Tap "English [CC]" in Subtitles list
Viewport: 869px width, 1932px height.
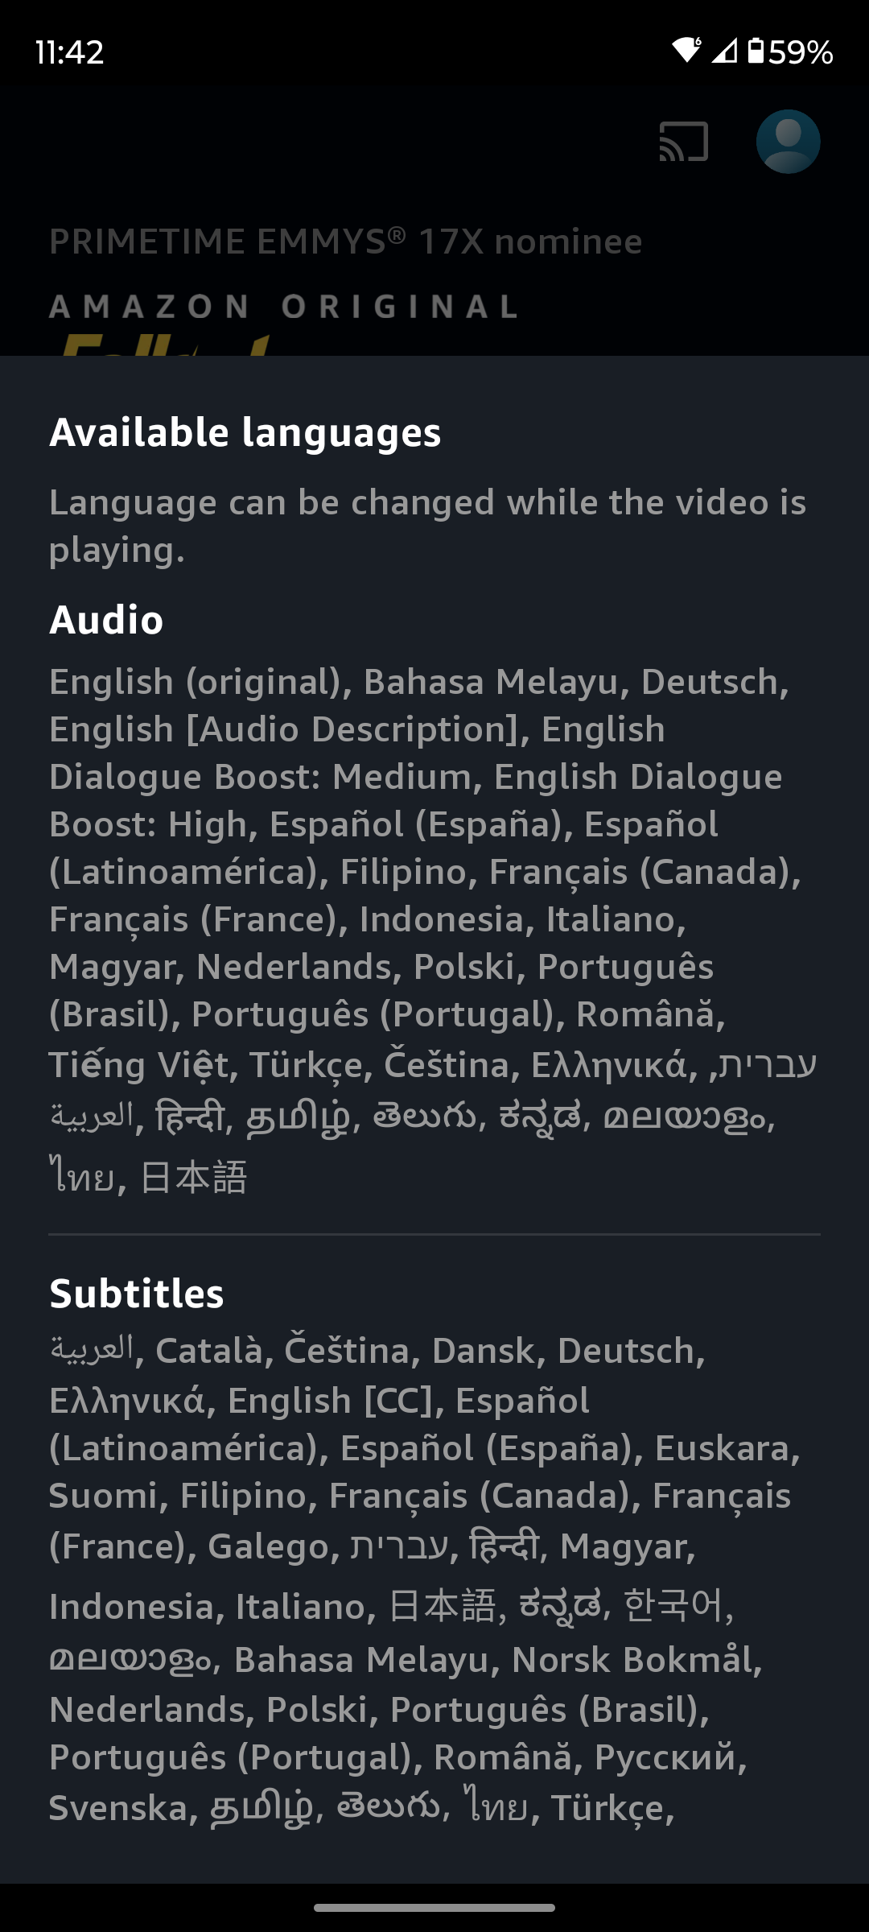pyautogui.click(x=330, y=1402)
